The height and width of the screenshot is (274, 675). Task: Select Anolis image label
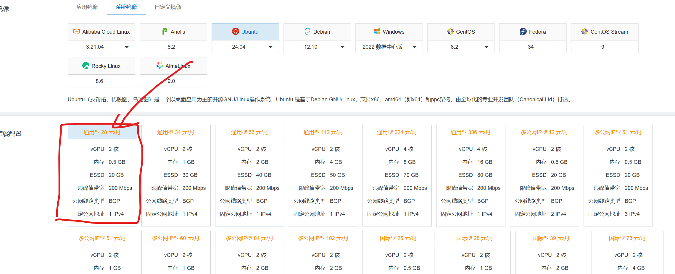pyautogui.click(x=178, y=32)
